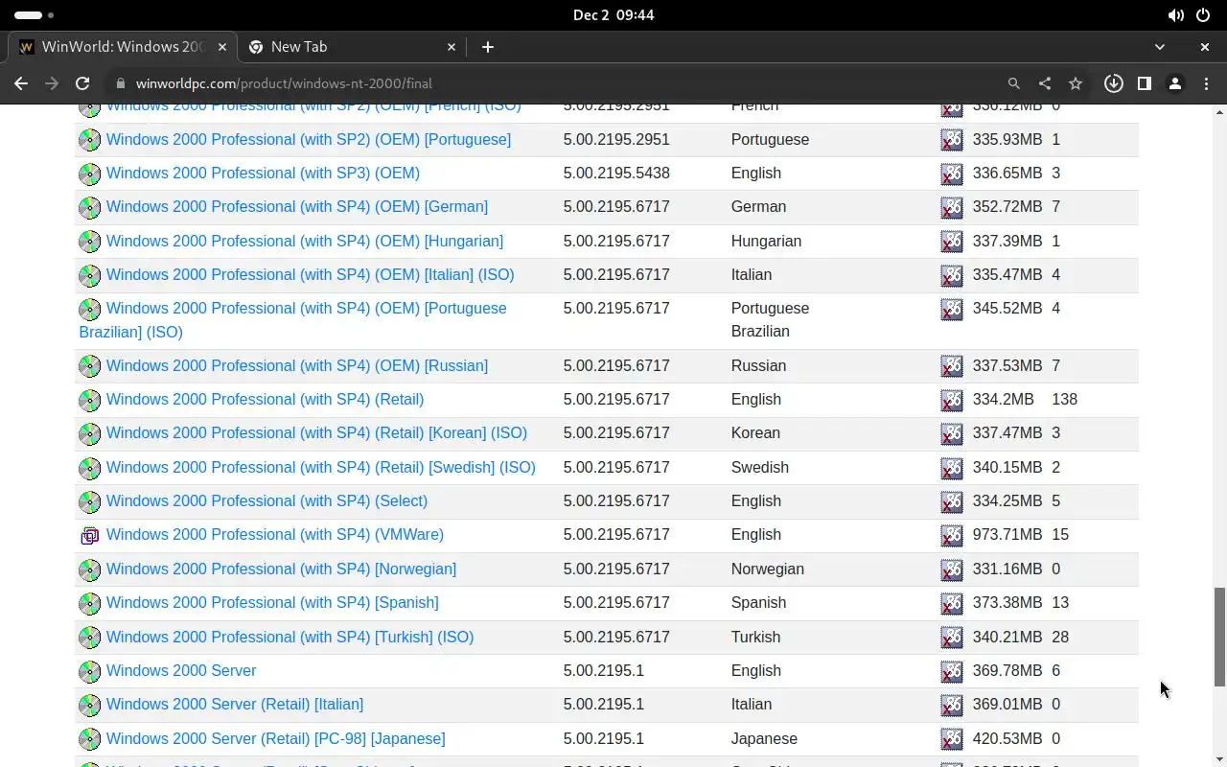Open the SP4 (OEM) [Italian] (ISO) link
This screenshot has width=1227, height=767.
pos(310,274)
